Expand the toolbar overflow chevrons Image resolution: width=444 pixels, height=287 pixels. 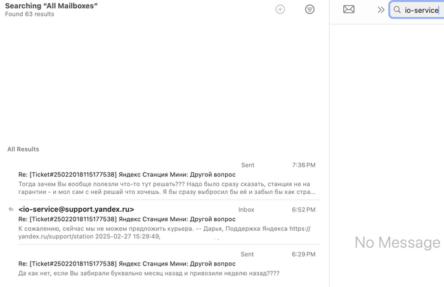381,10
